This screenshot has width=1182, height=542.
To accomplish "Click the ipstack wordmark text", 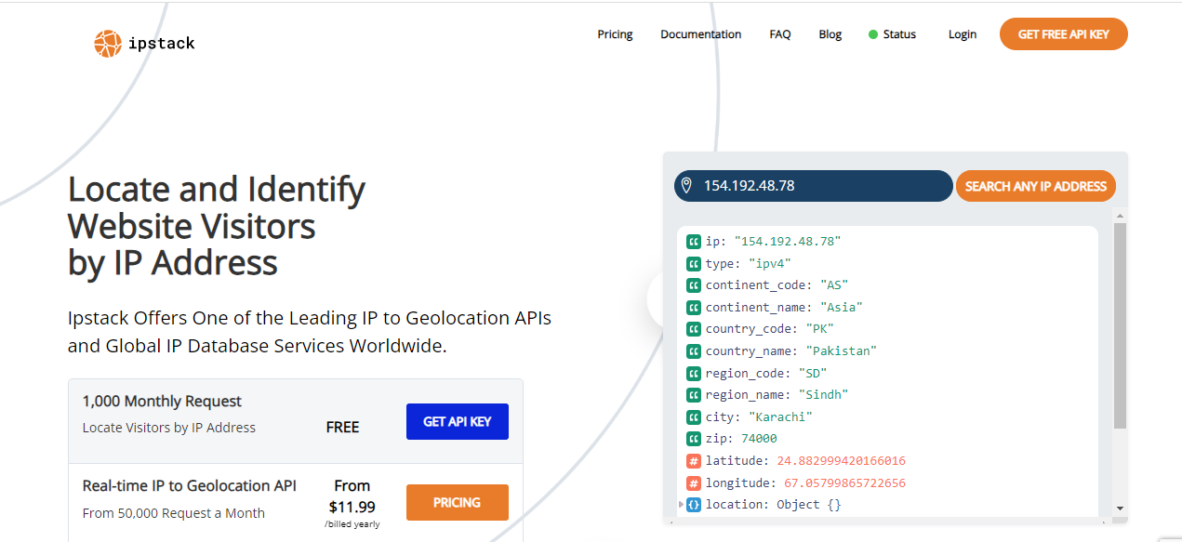I will [x=162, y=44].
